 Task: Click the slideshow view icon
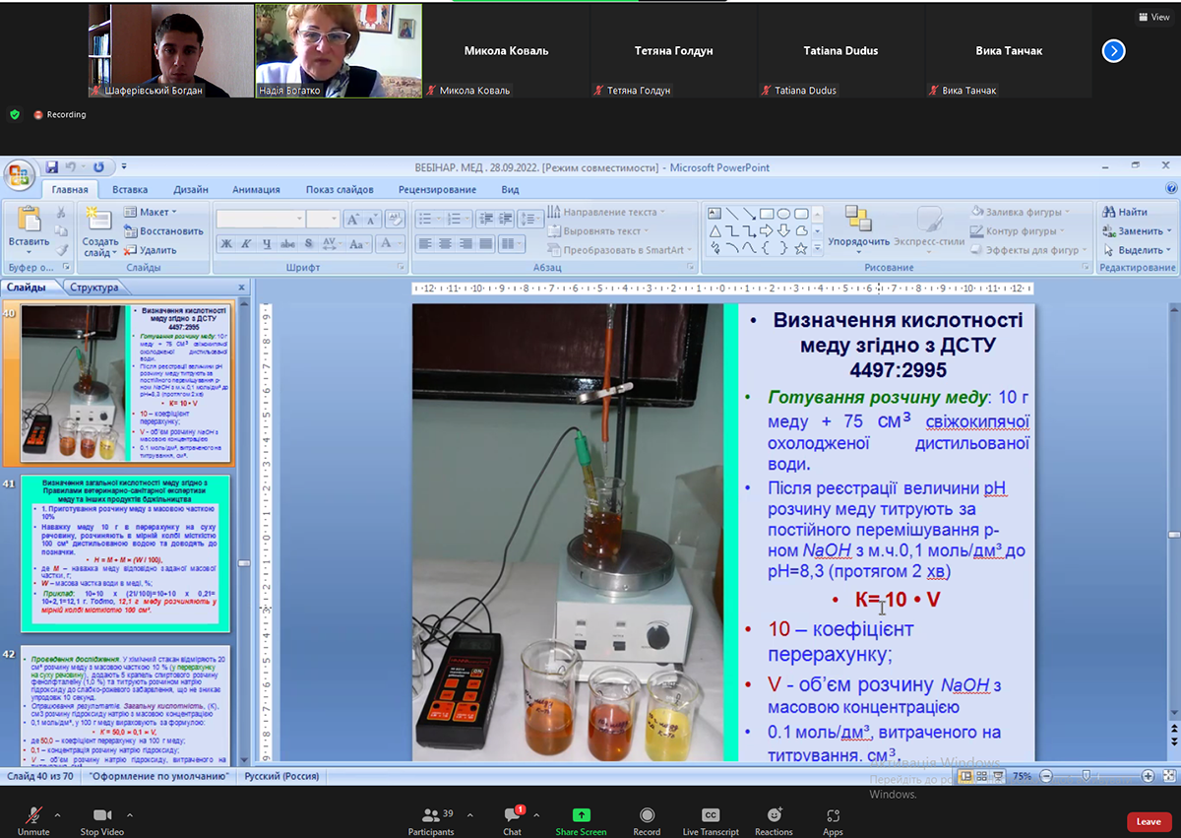click(x=999, y=776)
